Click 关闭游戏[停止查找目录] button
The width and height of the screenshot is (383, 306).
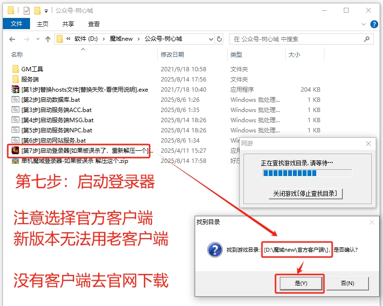[306, 193]
